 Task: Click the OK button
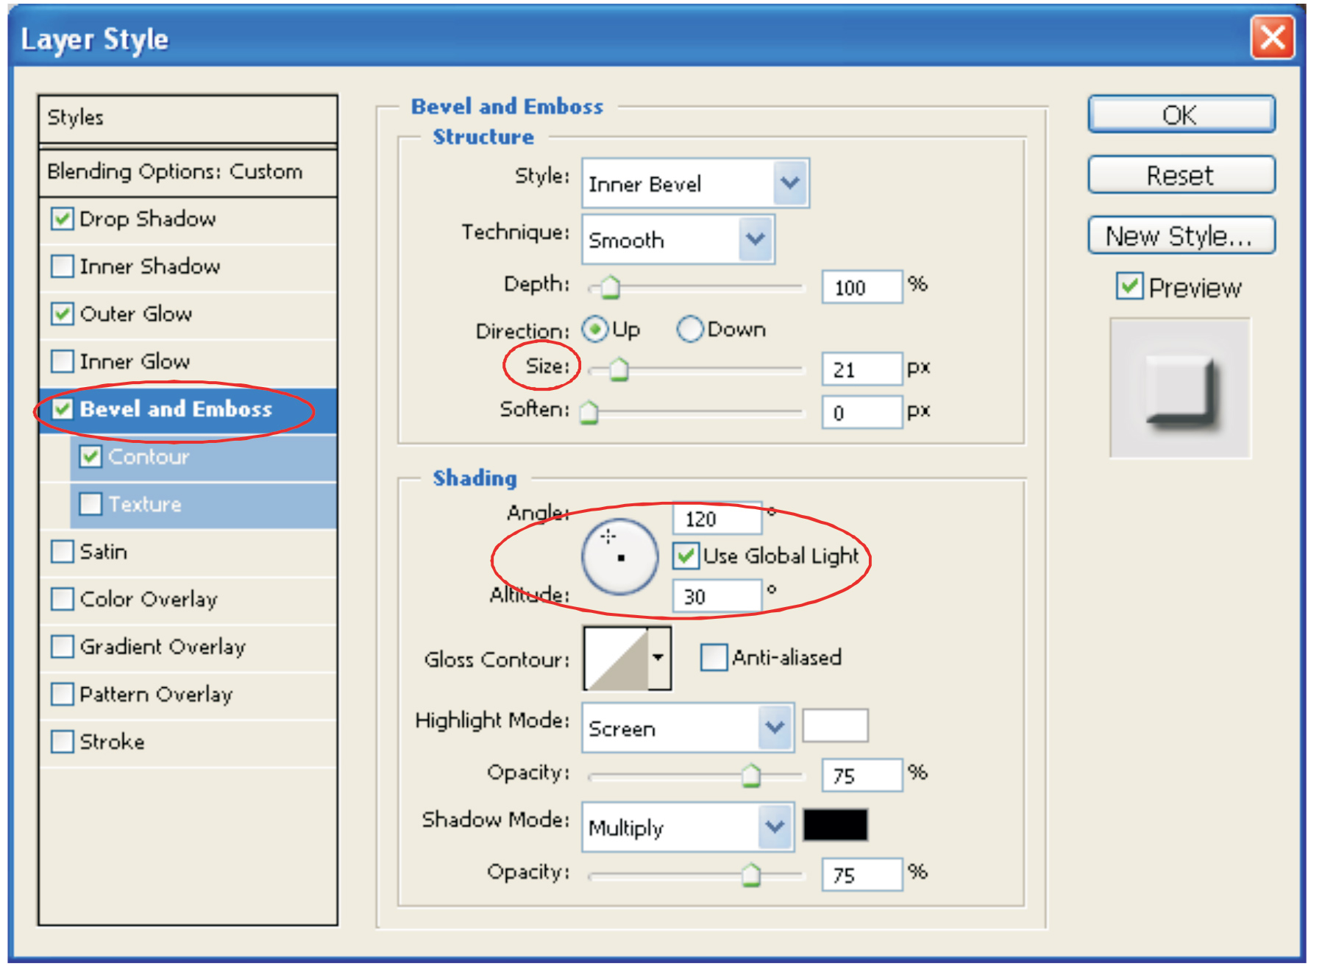tap(1181, 115)
